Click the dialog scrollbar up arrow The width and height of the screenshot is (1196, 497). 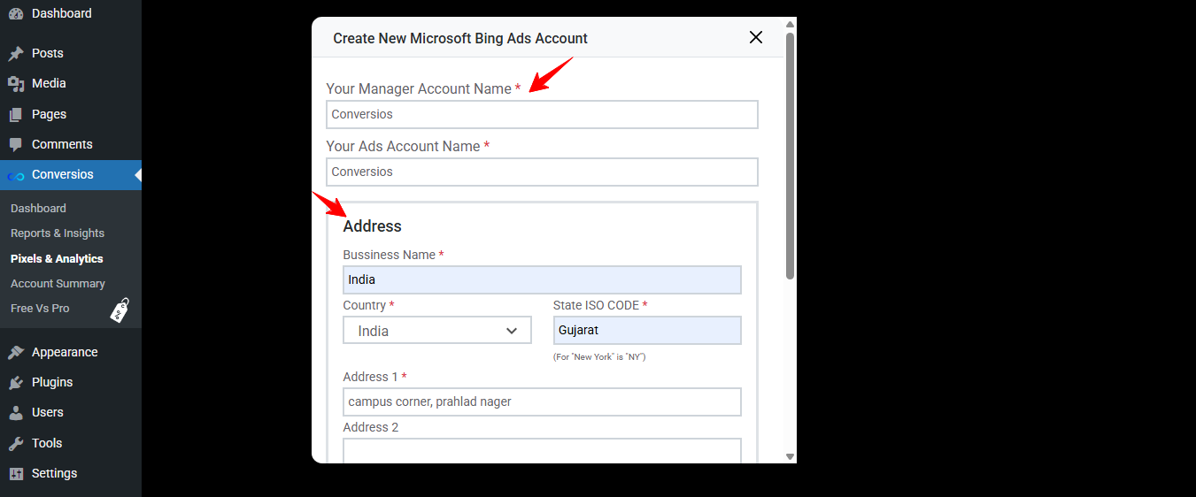[x=790, y=24]
